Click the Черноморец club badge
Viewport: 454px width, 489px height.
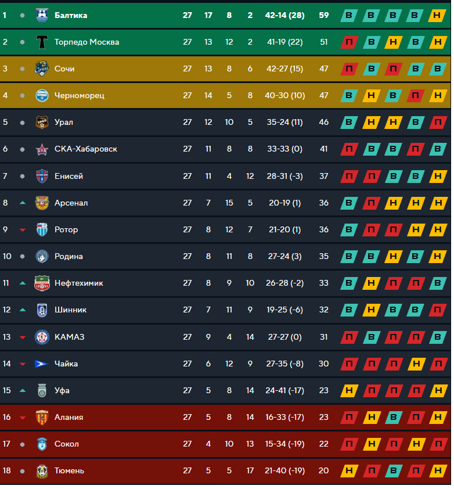[42, 95]
